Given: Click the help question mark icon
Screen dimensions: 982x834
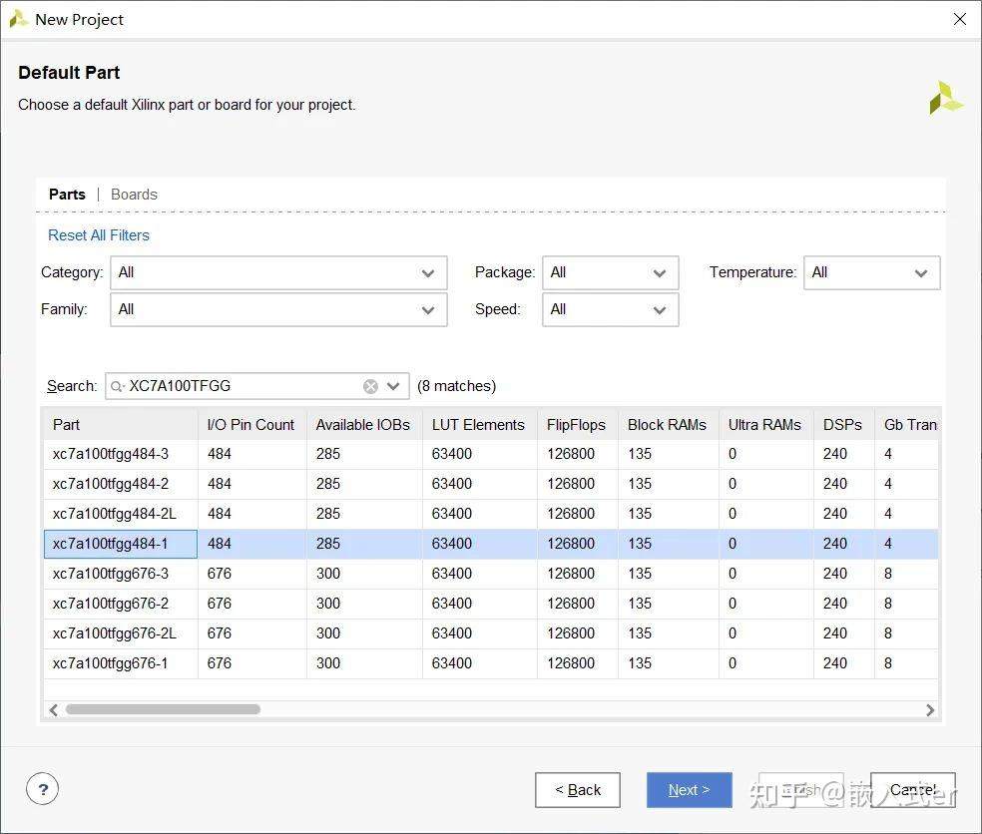Looking at the screenshot, I should (x=42, y=790).
